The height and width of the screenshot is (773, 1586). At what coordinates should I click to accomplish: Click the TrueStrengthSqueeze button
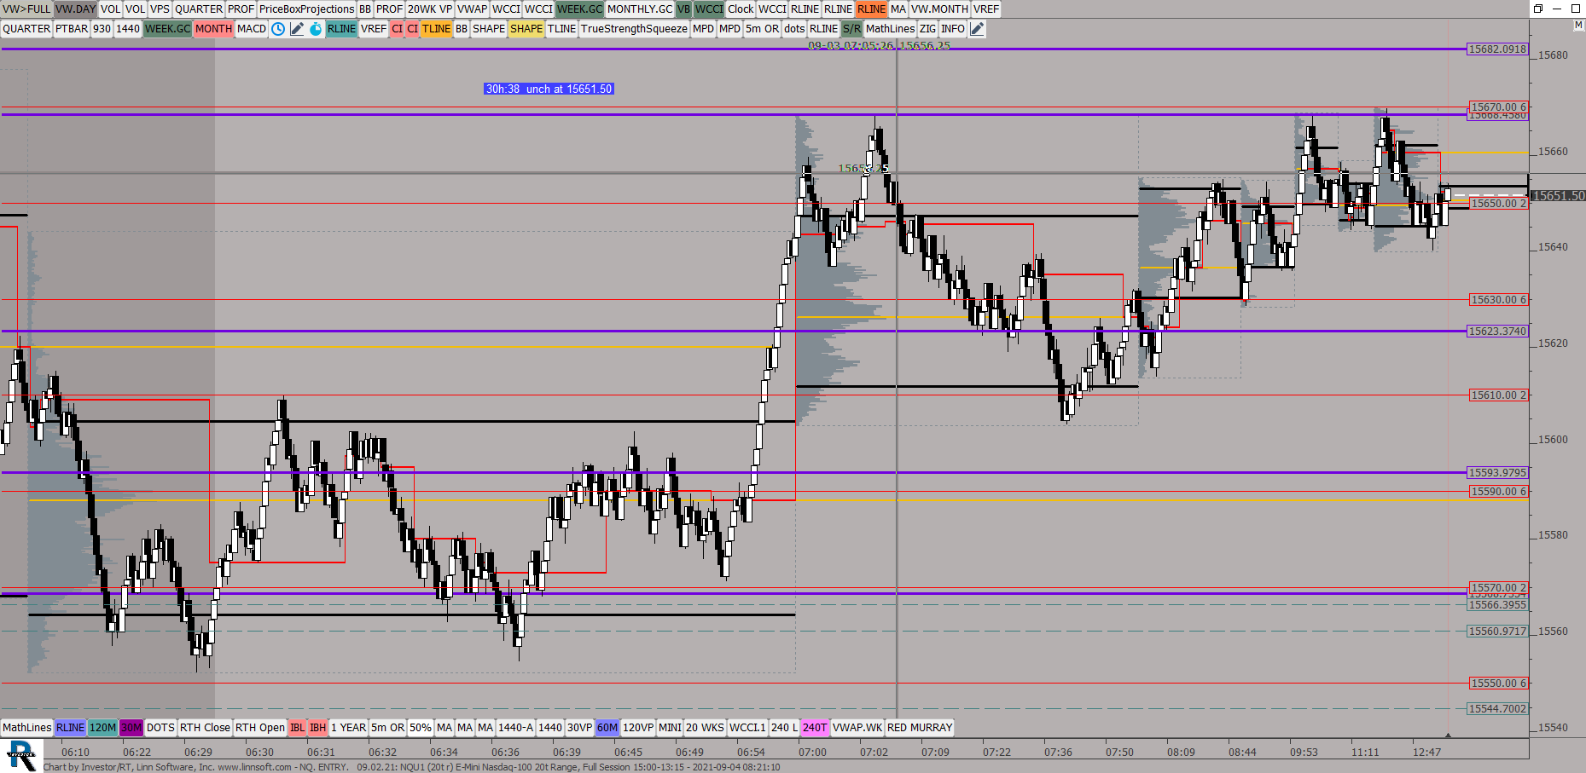[634, 29]
